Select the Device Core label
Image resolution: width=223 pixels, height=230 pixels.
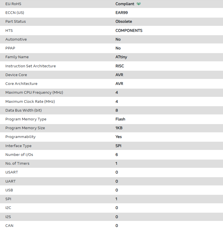(x=16, y=75)
